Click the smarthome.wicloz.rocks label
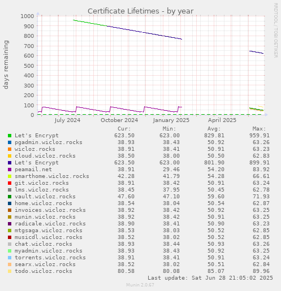281x291 pixels. tap(52, 176)
